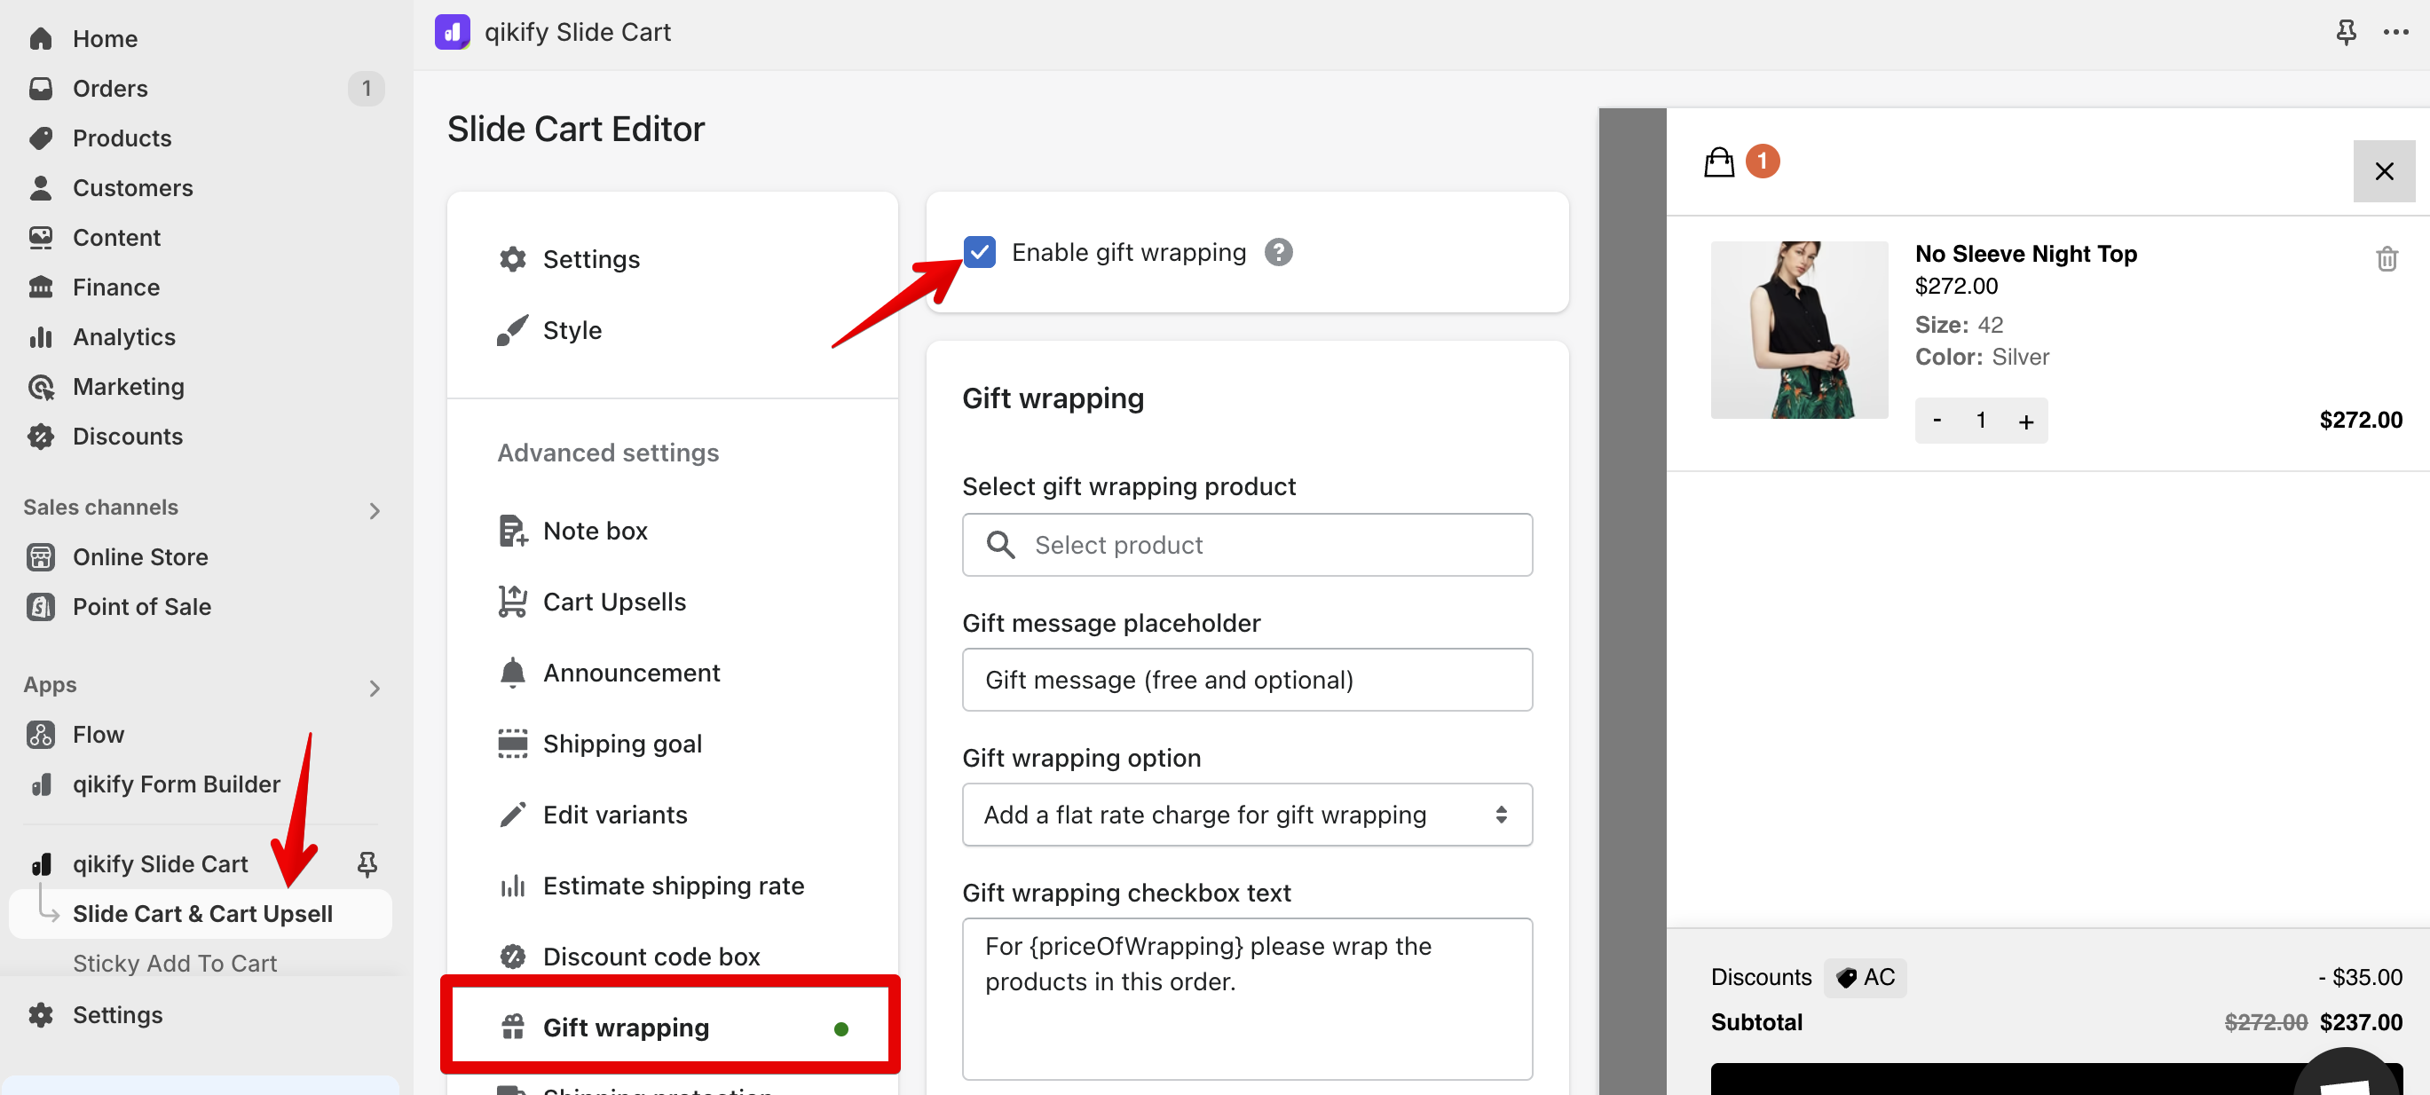Click the Point of Sale icon

point(41,606)
